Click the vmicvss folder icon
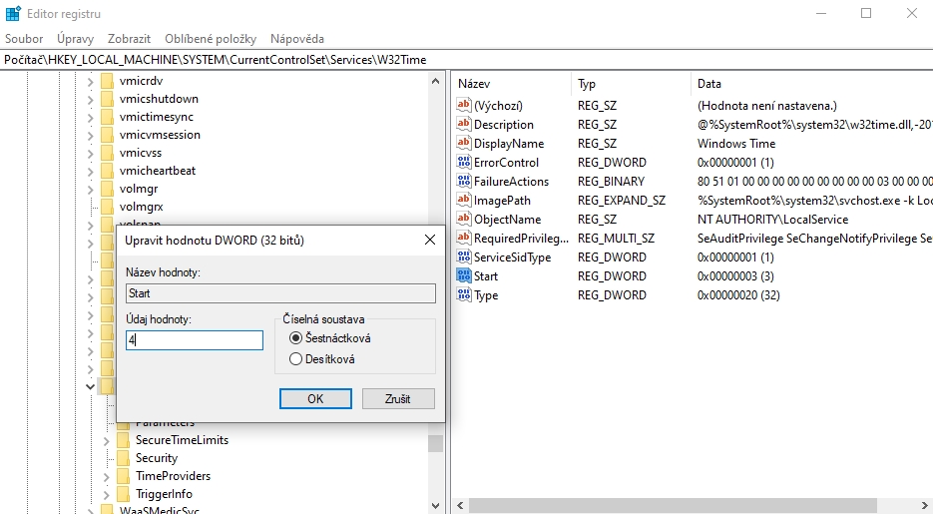Image resolution: width=933 pixels, height=514 pixels. pyautogui.click(x=107, y=153)
